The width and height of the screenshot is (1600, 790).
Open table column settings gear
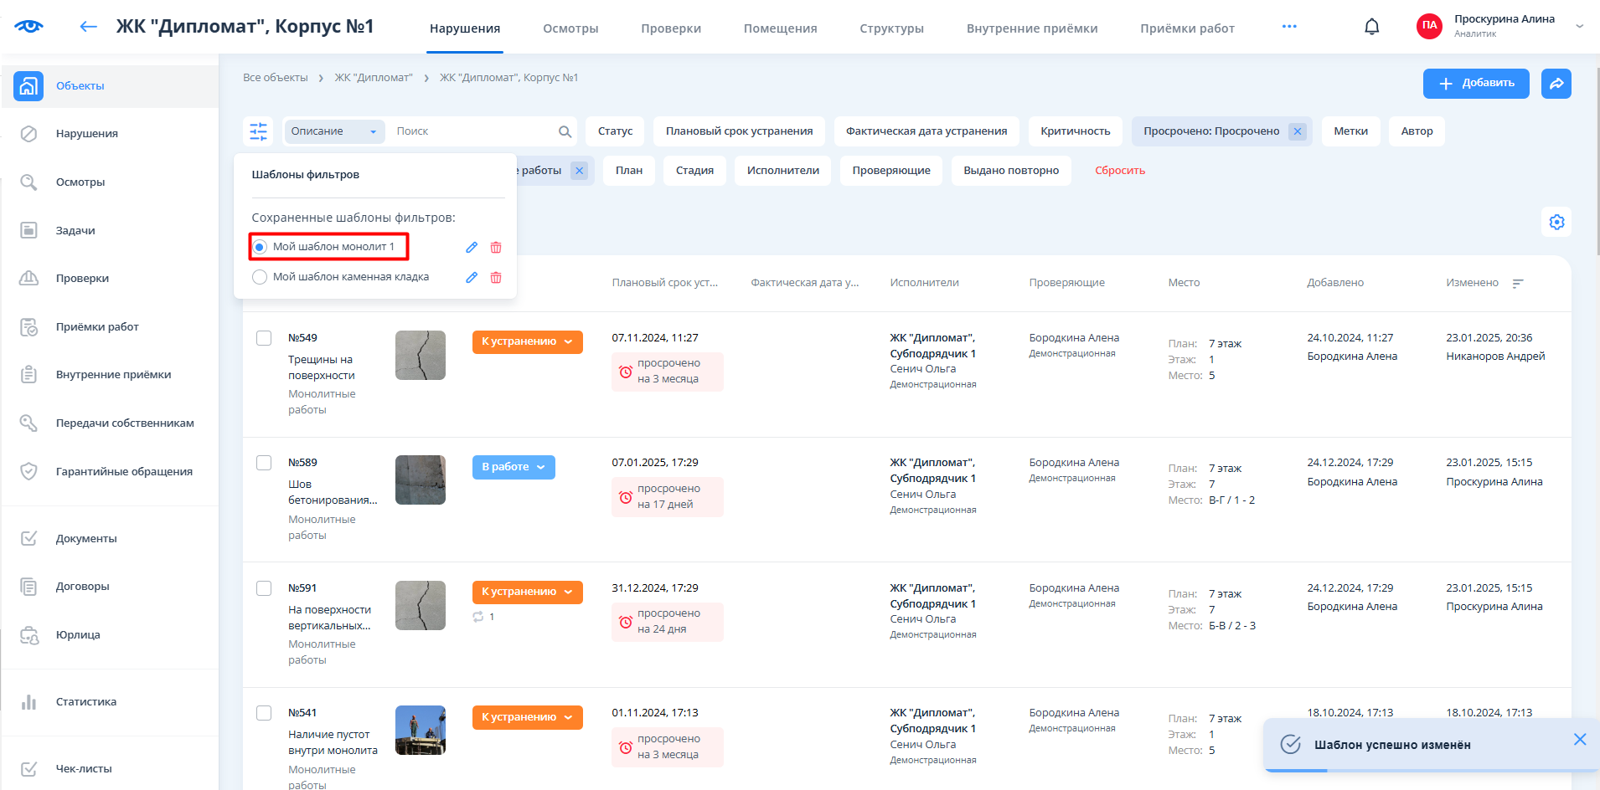(1556, 223)
